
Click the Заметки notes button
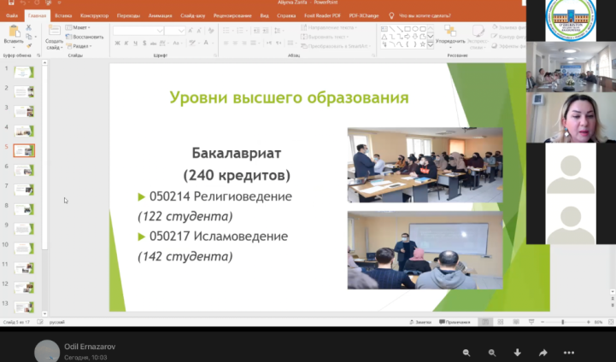(x=420, y=322)
